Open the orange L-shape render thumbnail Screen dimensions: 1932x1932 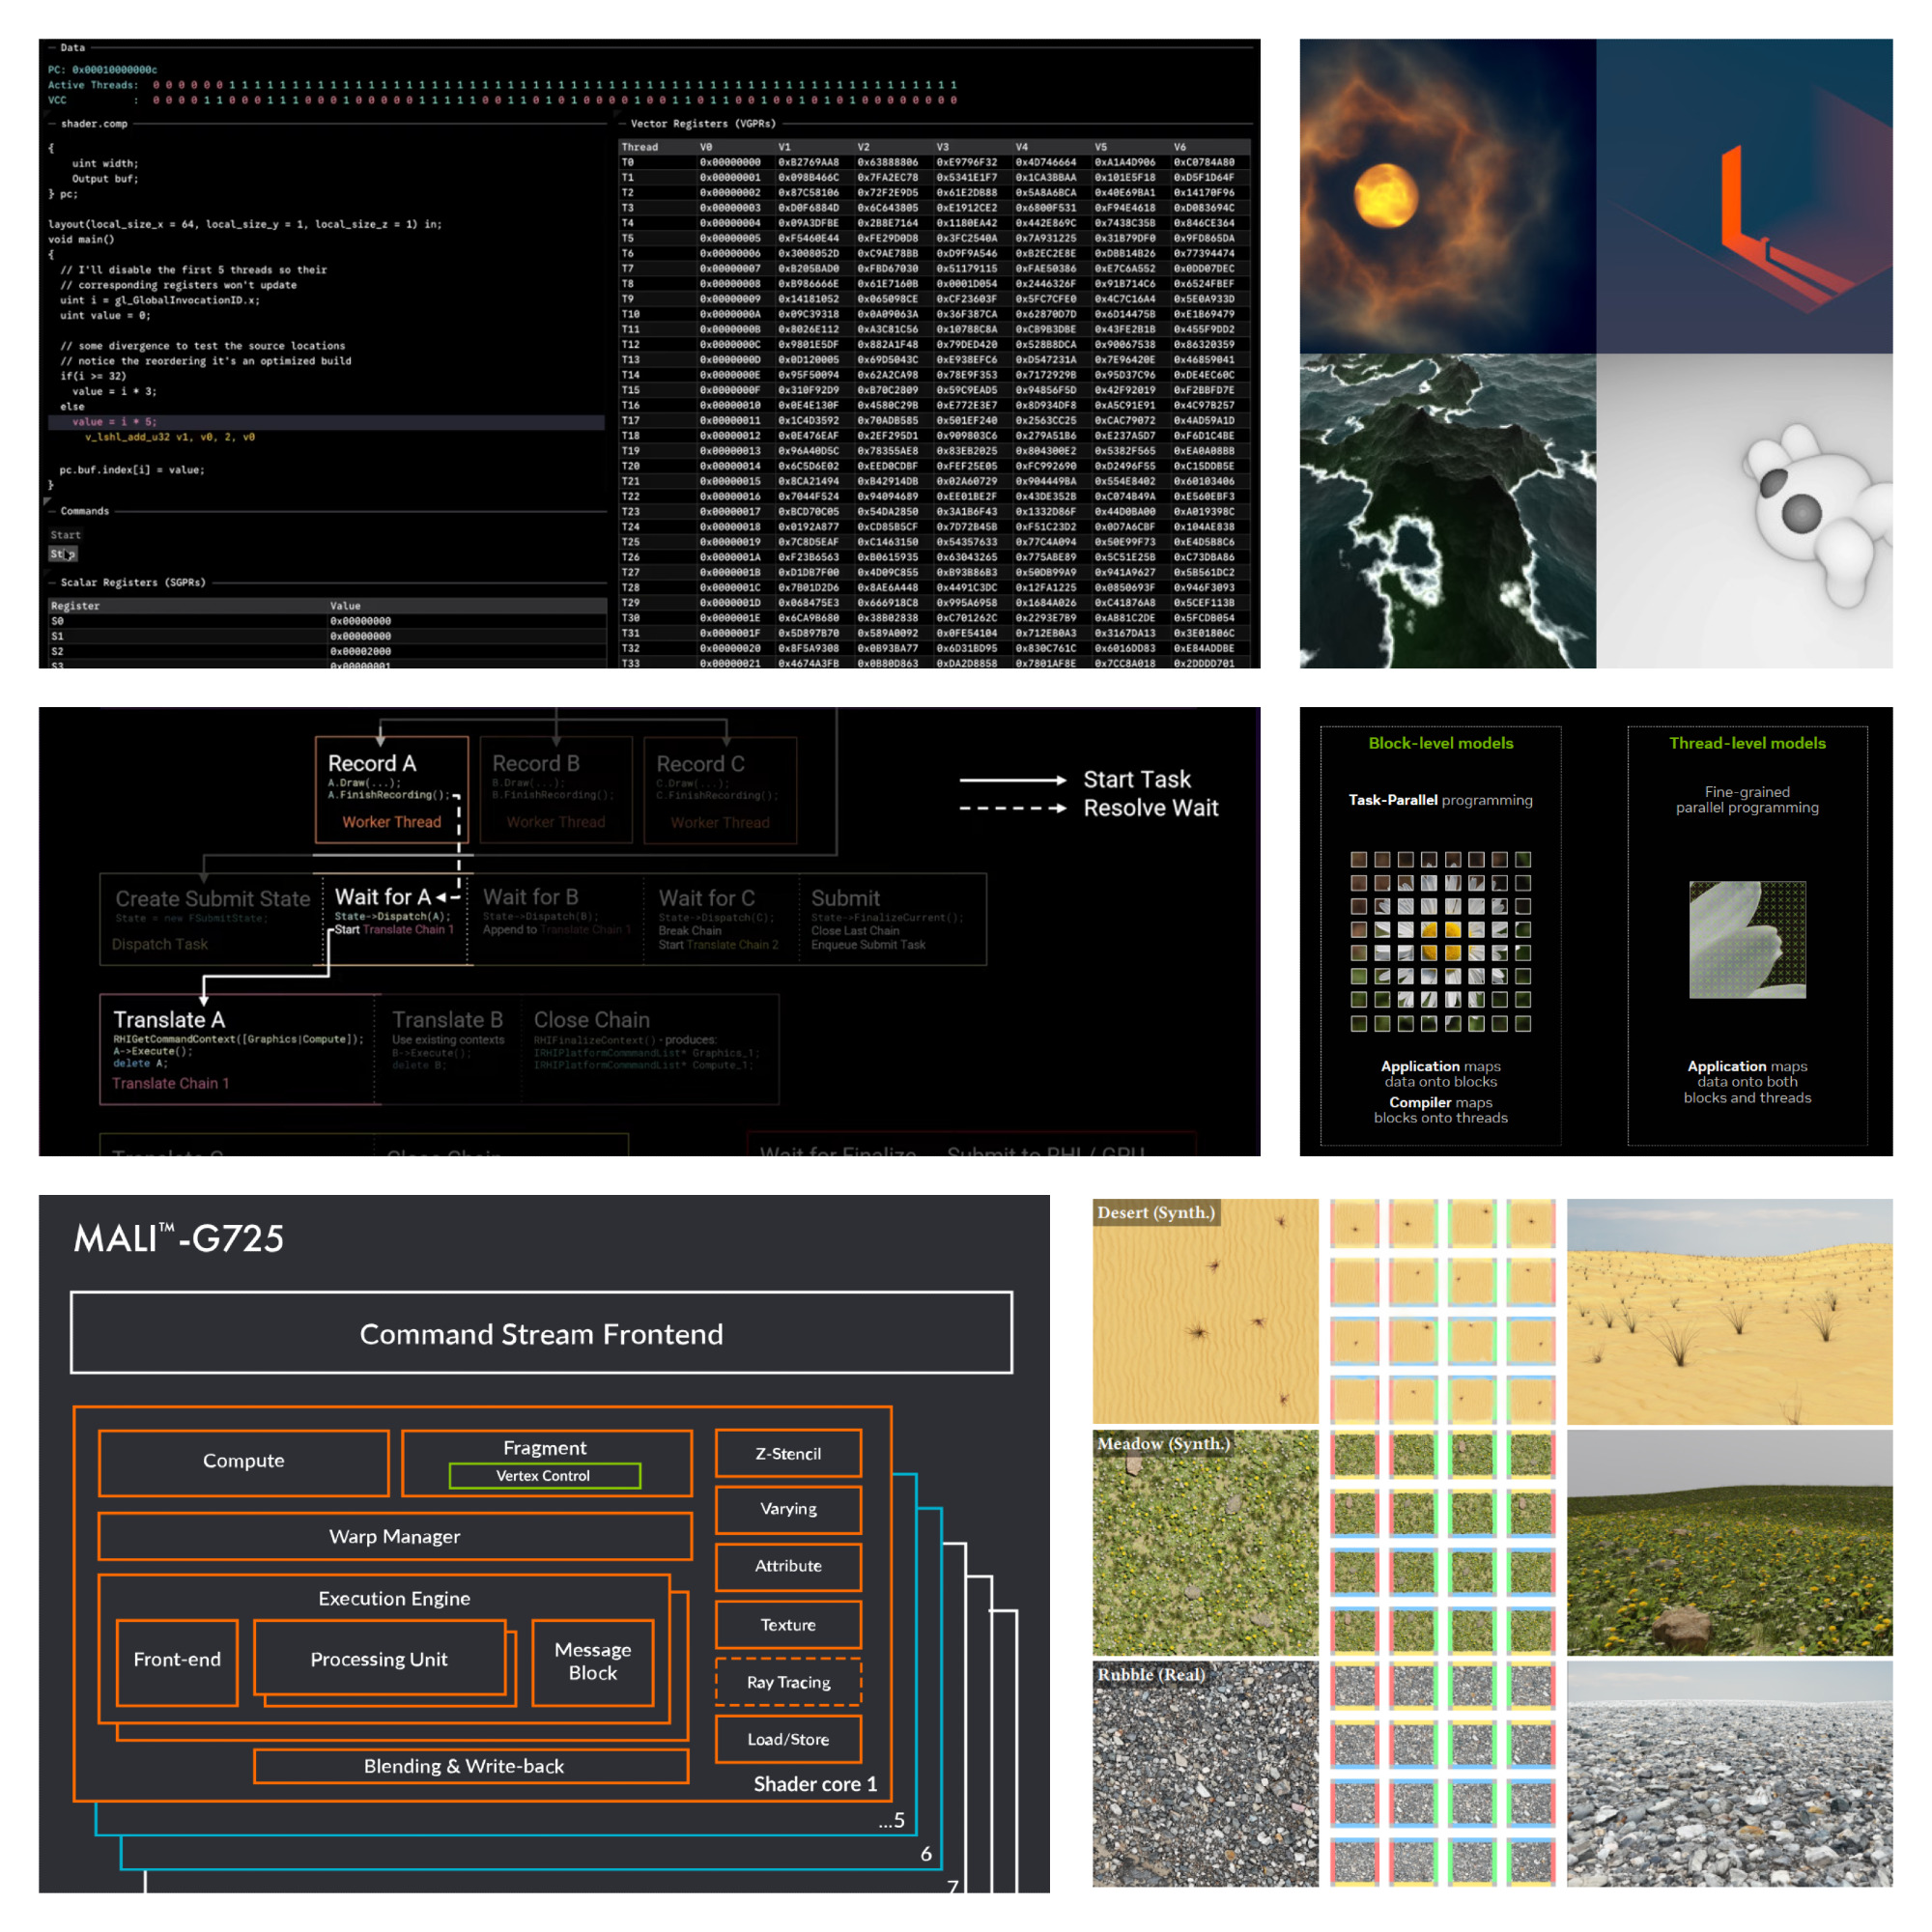[1743, 196]
